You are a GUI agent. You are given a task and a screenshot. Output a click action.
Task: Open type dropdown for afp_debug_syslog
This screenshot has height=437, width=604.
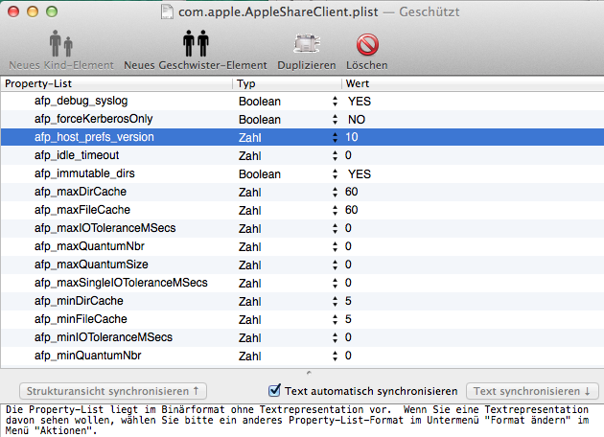coord(335,102)
